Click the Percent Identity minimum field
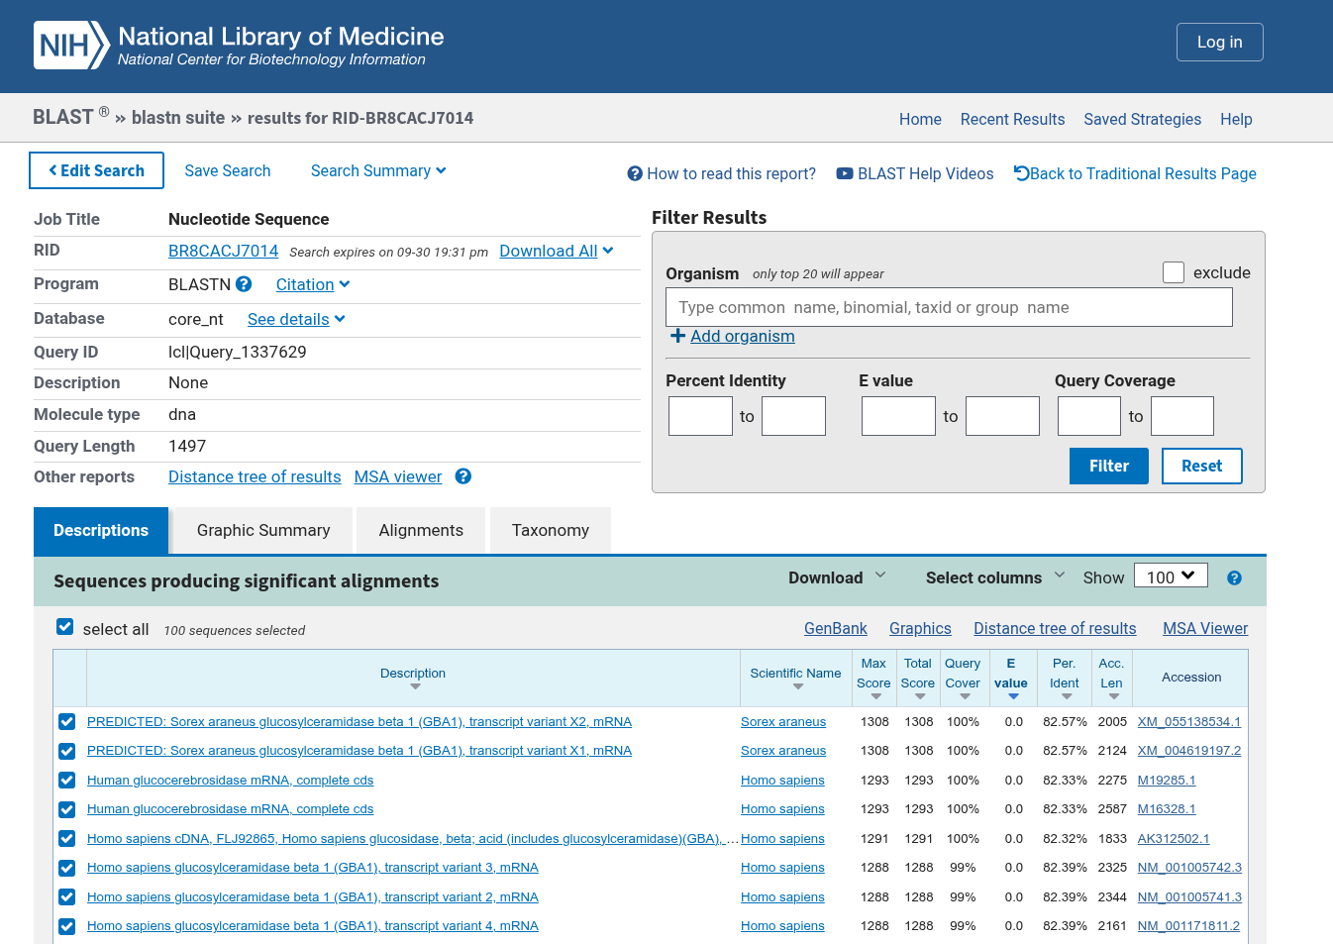The image size is (1333, 944). (x=700, y=416)
